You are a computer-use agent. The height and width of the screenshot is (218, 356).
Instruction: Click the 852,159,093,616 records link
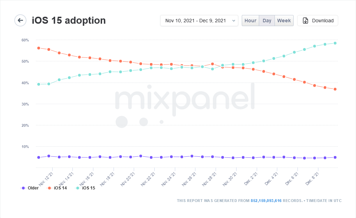(266, 201)
